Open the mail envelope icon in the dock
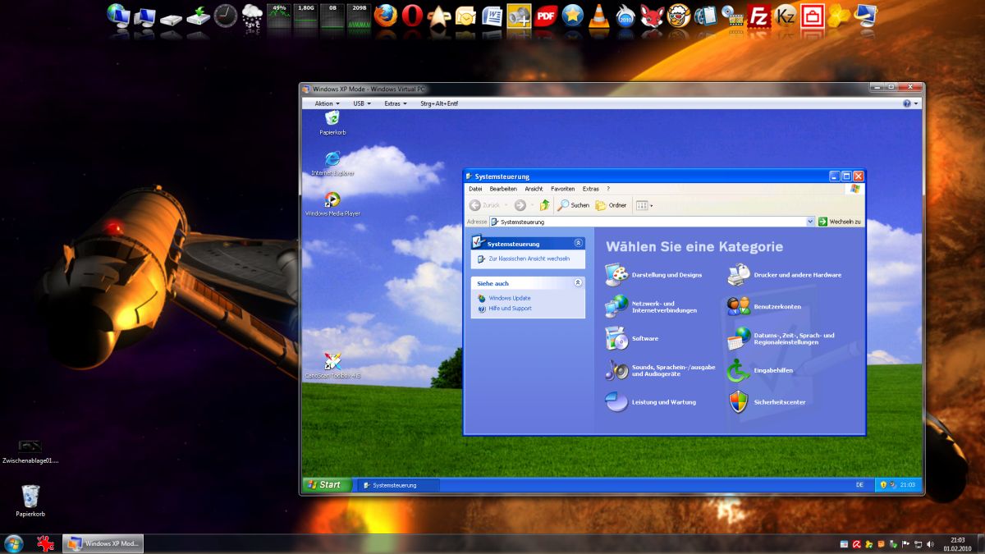Viewport: 985px width, 554px height. pos(465,15)
